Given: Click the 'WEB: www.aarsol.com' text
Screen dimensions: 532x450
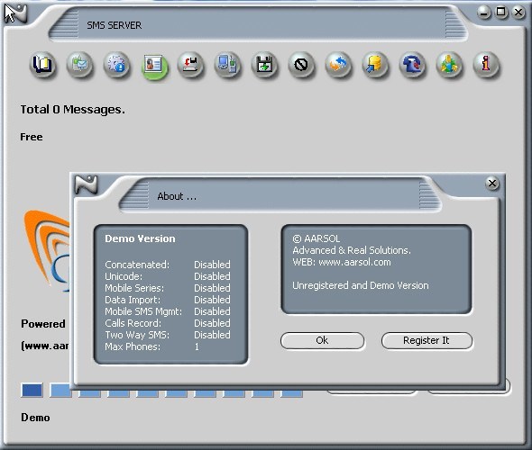Looking at the screenshot, I should click(x=342, y=262).
